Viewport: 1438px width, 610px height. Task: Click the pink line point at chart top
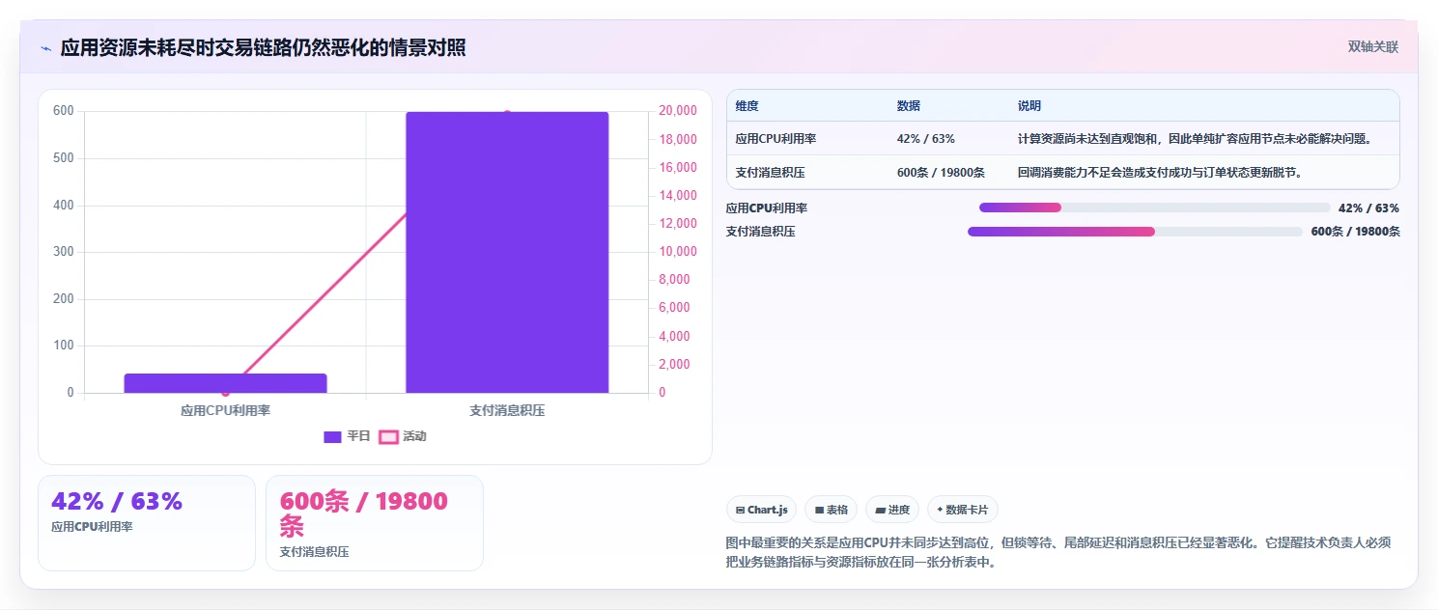[507, 114]
